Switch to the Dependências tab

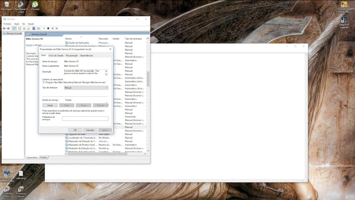point(86,56)
